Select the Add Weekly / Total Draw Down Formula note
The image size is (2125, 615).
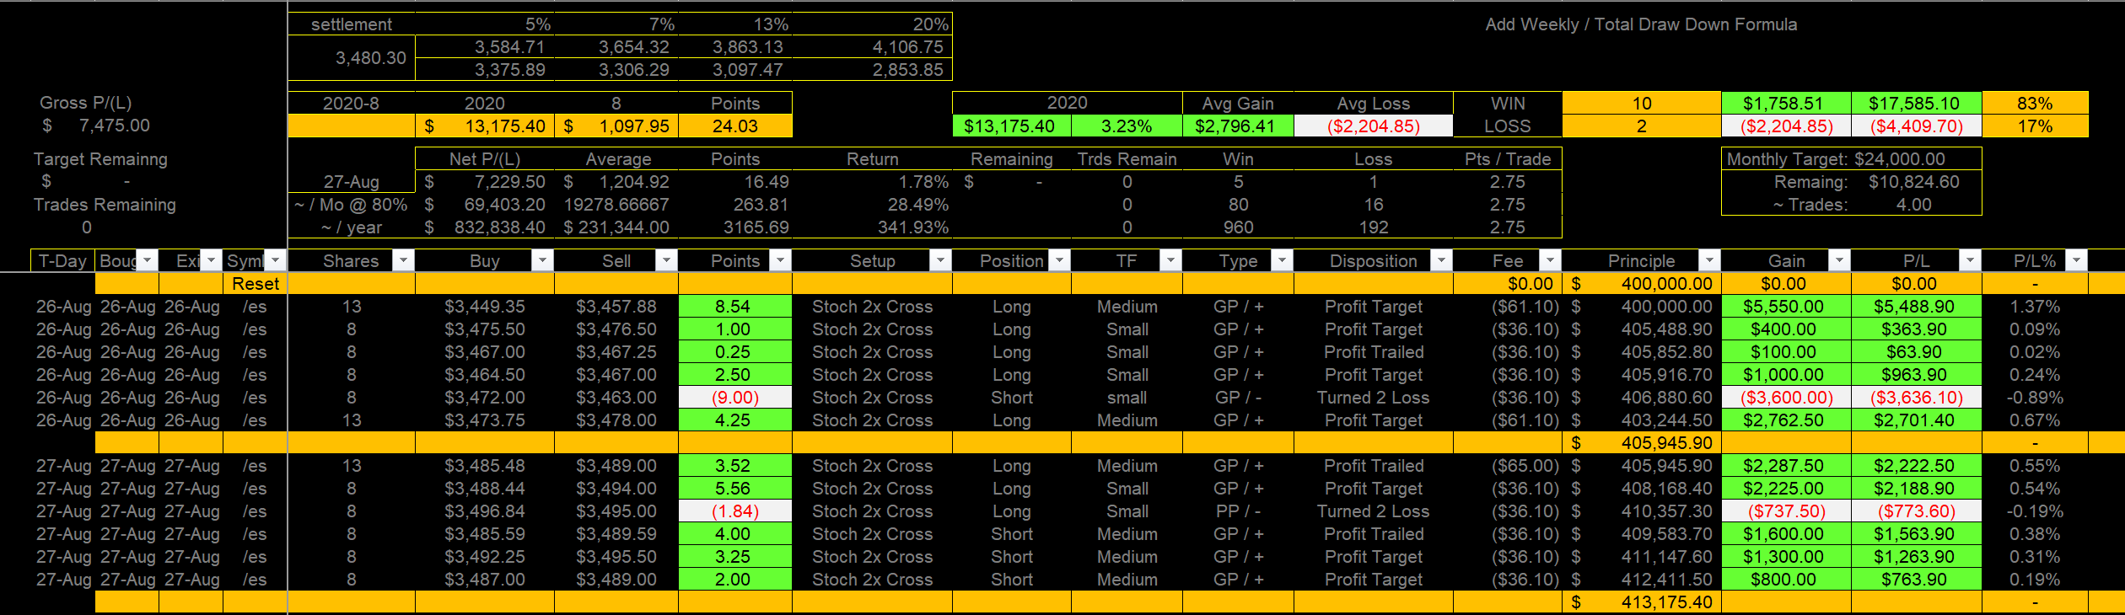tap(1641, 24)
